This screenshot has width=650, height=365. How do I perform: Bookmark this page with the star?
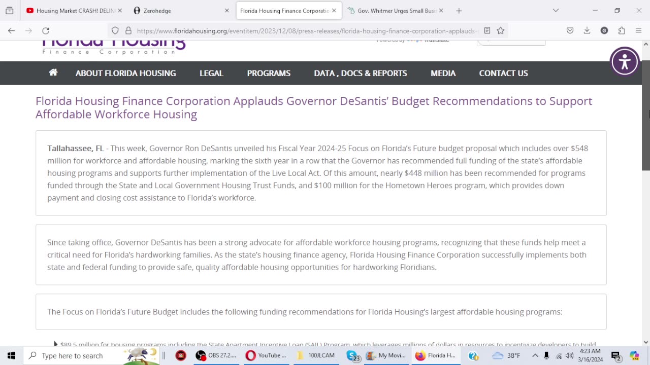point(501,30)
